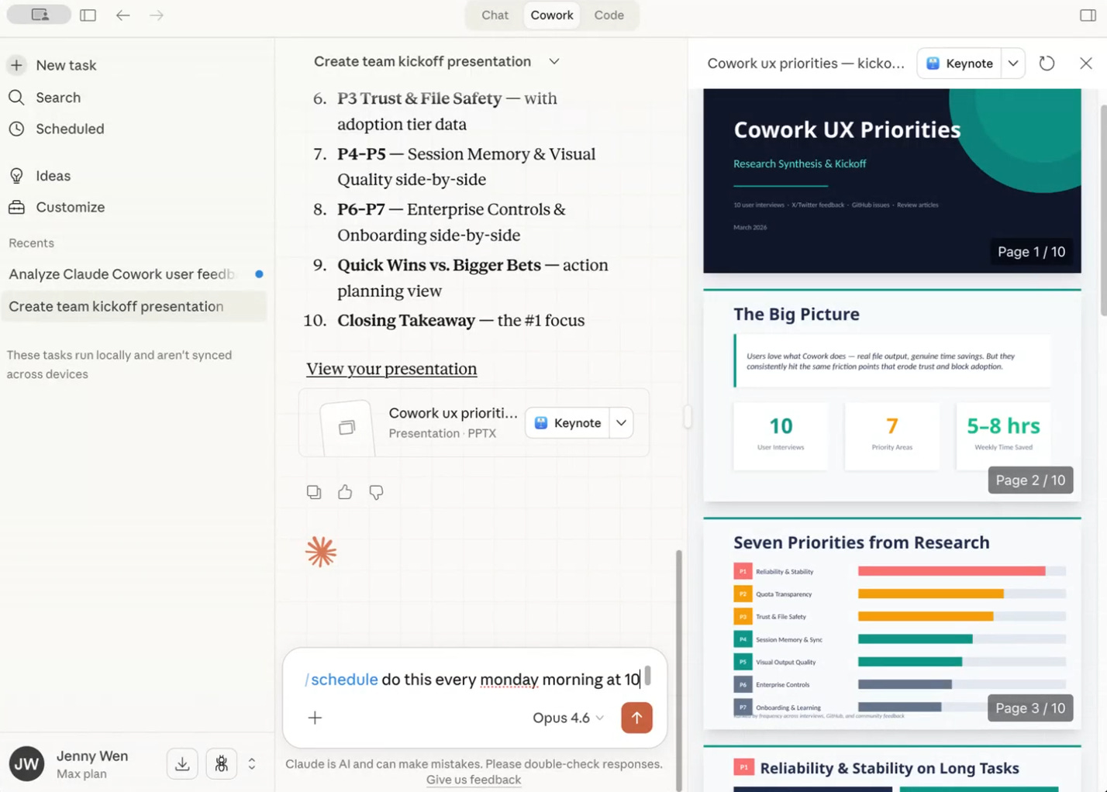Copy the response with the copy icon
Viewport: 1107px width, 792px height.
[314, 492]
